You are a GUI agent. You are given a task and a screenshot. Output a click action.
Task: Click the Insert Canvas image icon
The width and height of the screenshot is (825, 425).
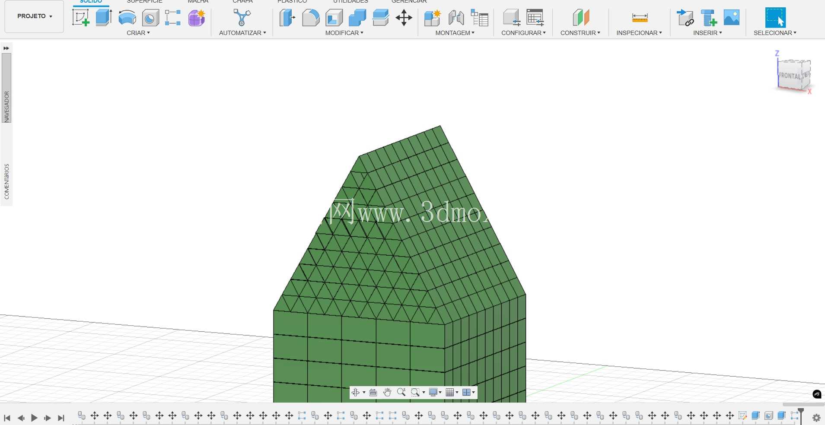[x=732, y=18]
